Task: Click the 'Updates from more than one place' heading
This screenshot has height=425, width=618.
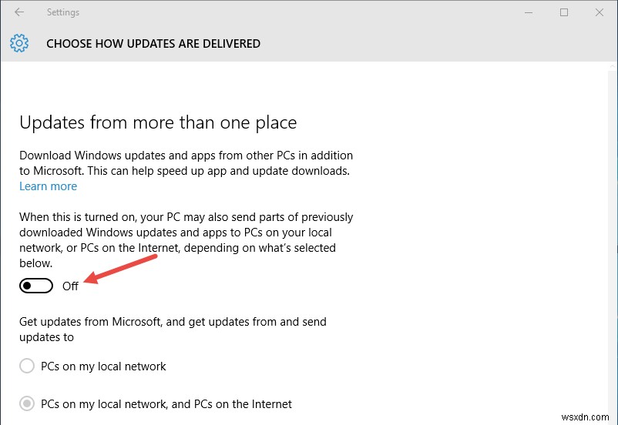Action: (158, 122)
